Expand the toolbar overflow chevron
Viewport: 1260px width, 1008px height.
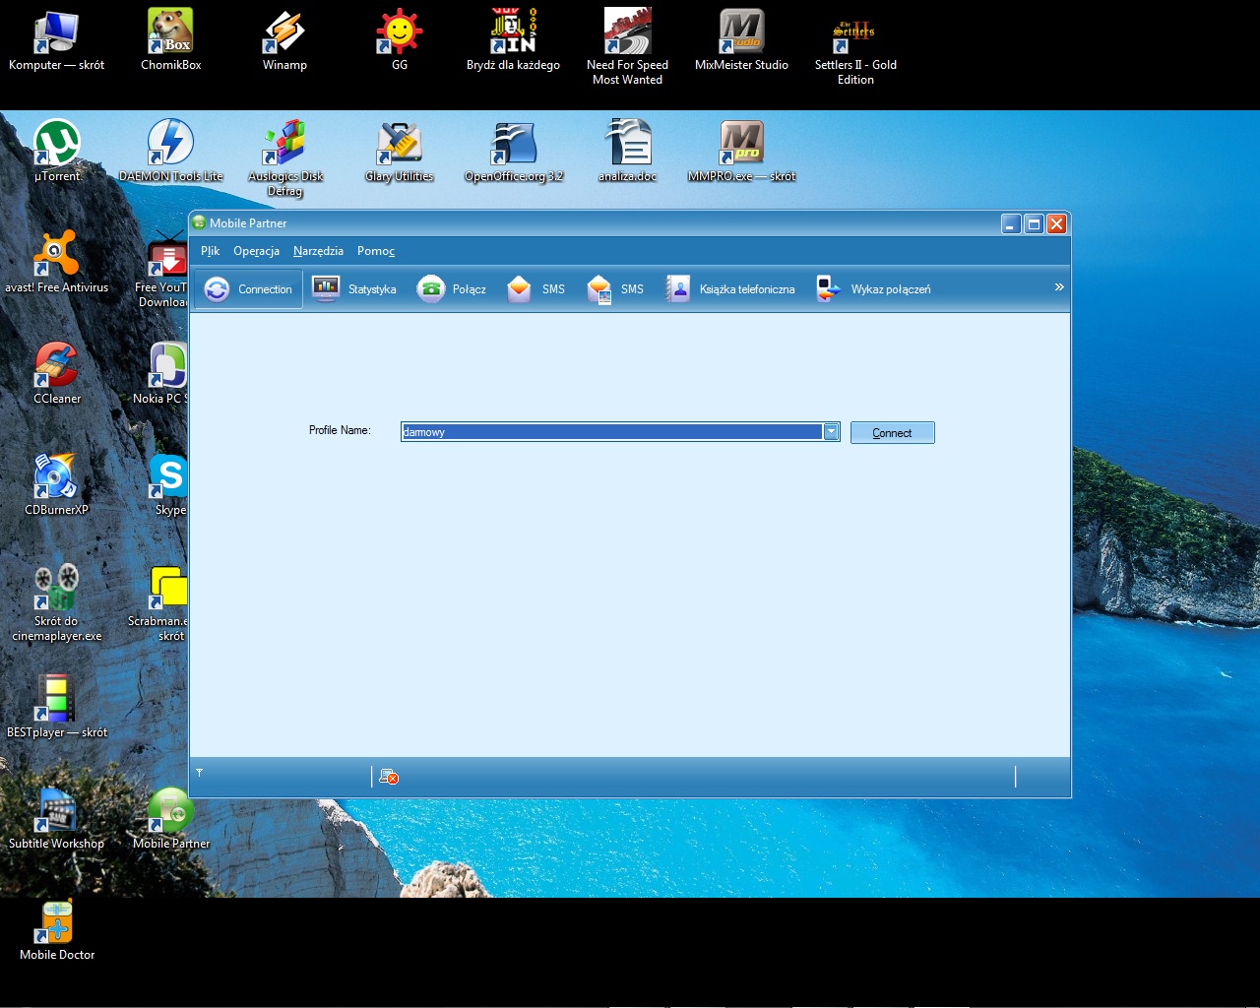(x=1059, y=286)
